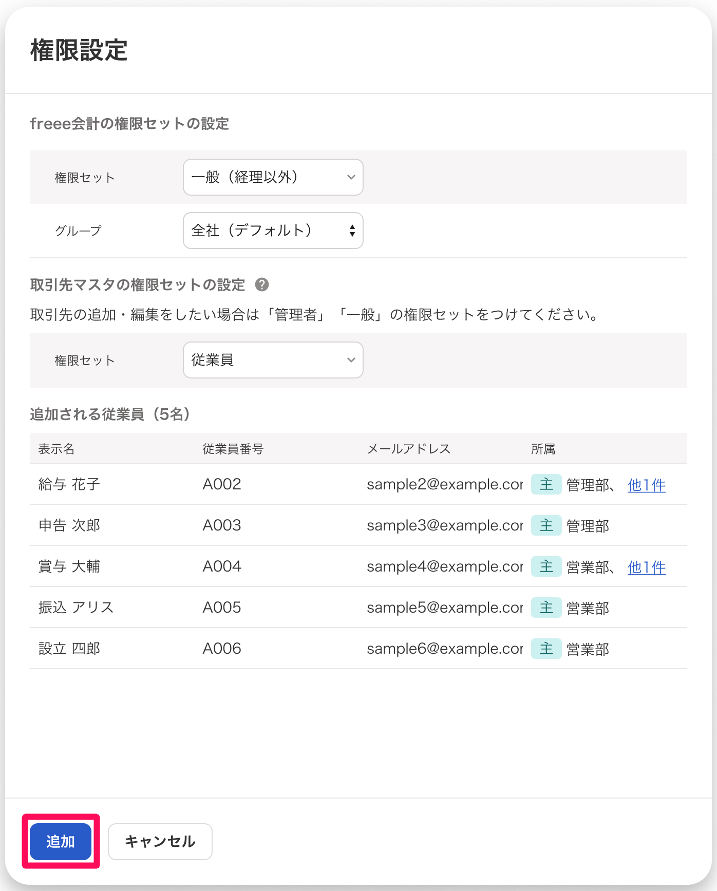717x891 pixels.
Task: Select the name 振込 アリス
Action: coord(76,608)
